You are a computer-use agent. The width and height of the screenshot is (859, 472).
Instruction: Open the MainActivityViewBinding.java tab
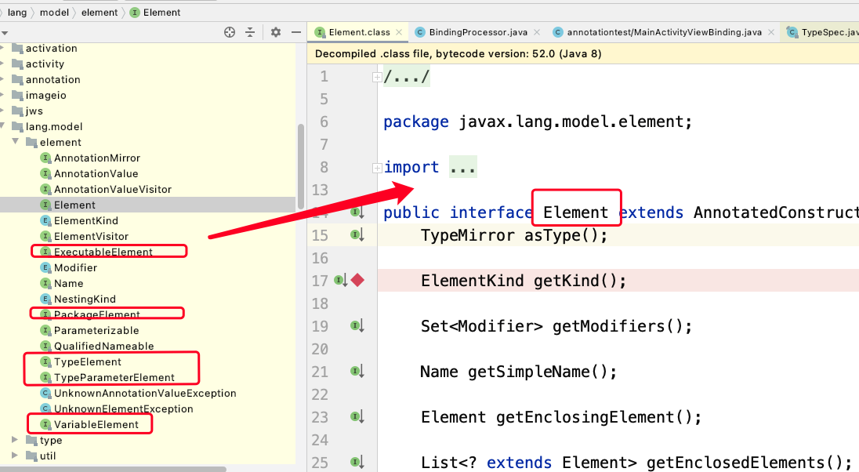pos(663,32)
